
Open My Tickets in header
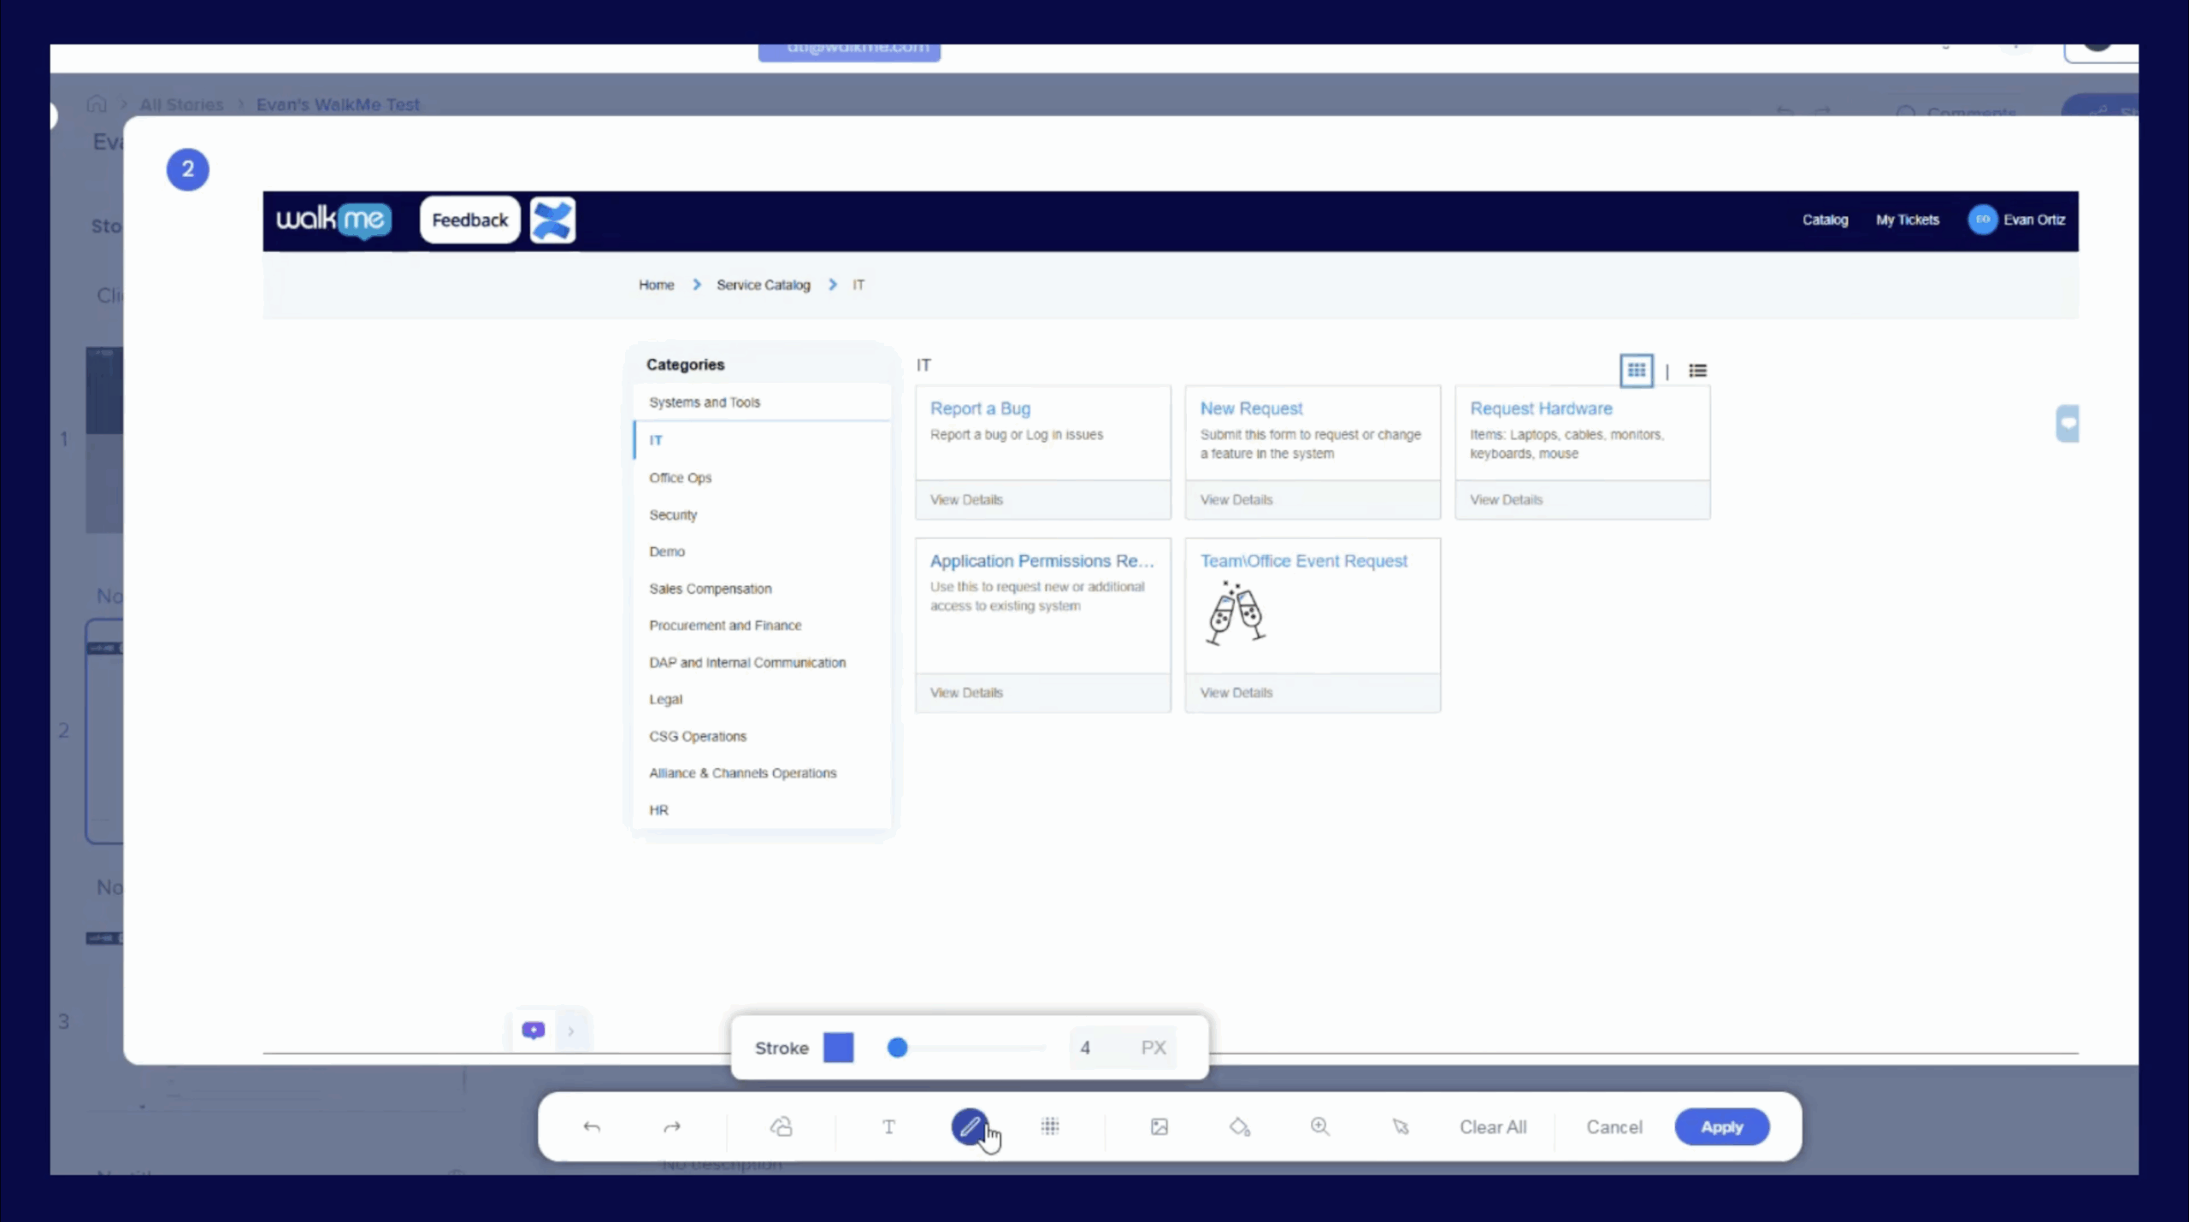[1907, 220]
